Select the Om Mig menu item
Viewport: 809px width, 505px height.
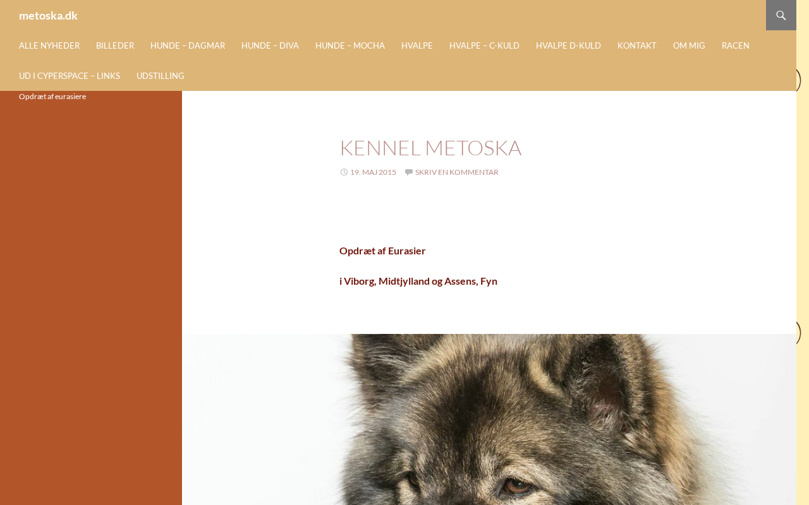coord(689,45)
